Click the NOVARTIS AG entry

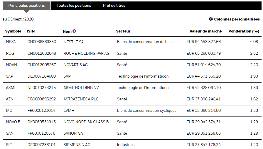(75, 65)
